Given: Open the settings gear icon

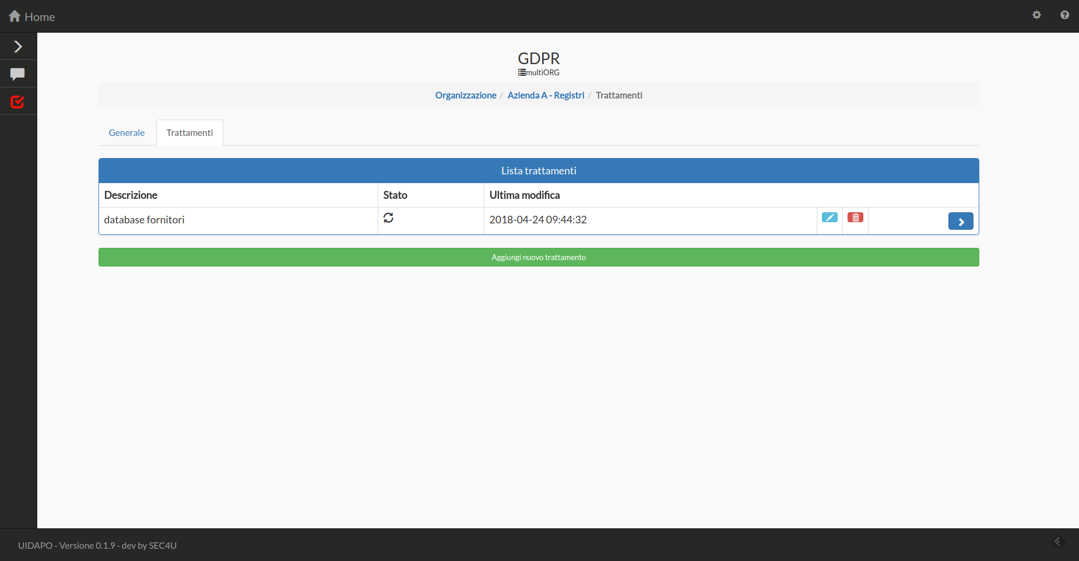Looking at the screenshot, I should 1036,15.
